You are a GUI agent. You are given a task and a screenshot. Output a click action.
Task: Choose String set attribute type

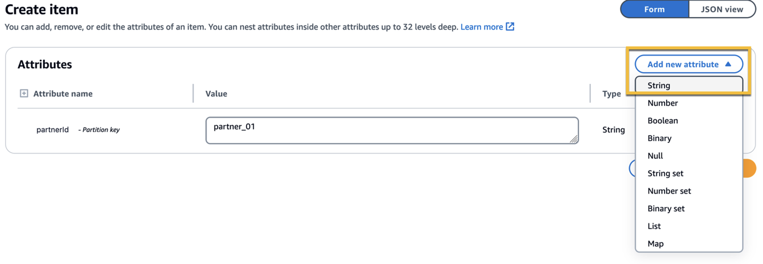[x=665, y=173]
